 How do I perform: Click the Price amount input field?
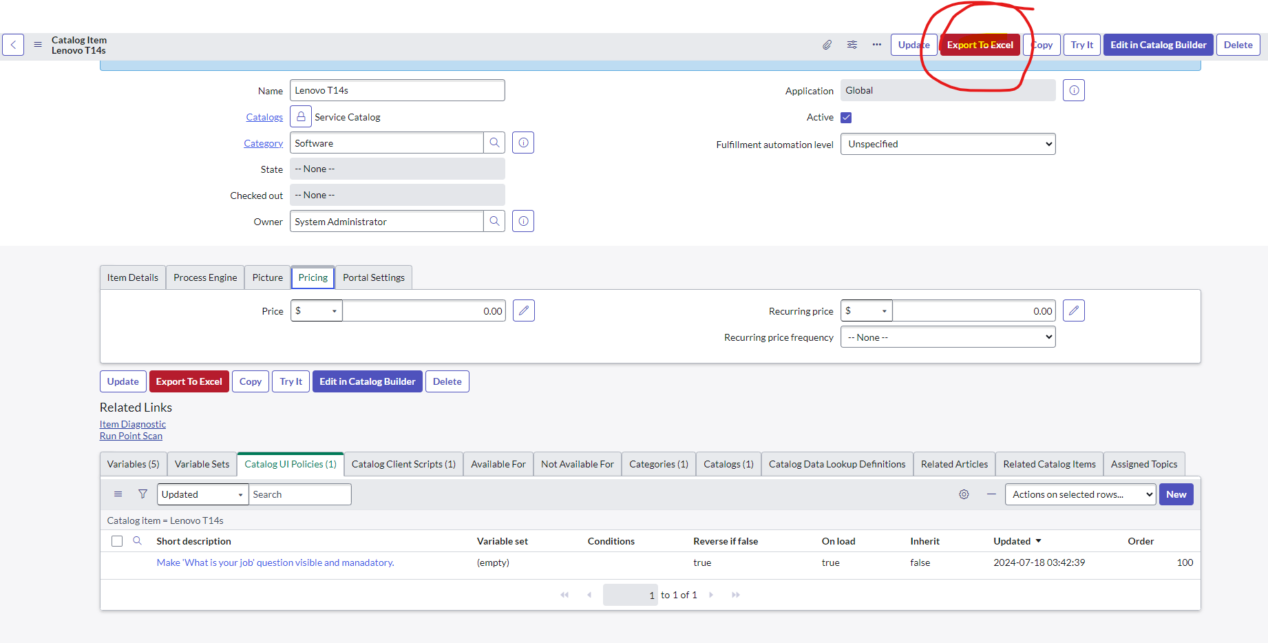pyautogui.click(x=424, y=310)
